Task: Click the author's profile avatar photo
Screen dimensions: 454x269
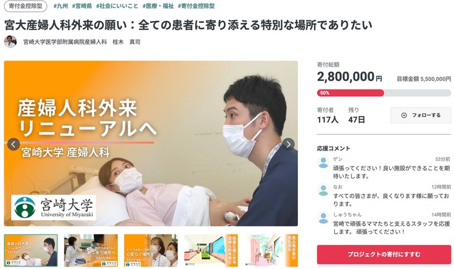Action: coord(10,42)
